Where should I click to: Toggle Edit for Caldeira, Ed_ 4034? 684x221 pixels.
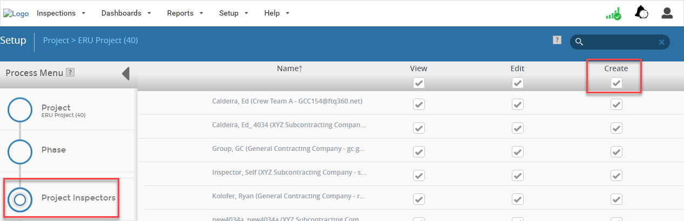[518, 128]
